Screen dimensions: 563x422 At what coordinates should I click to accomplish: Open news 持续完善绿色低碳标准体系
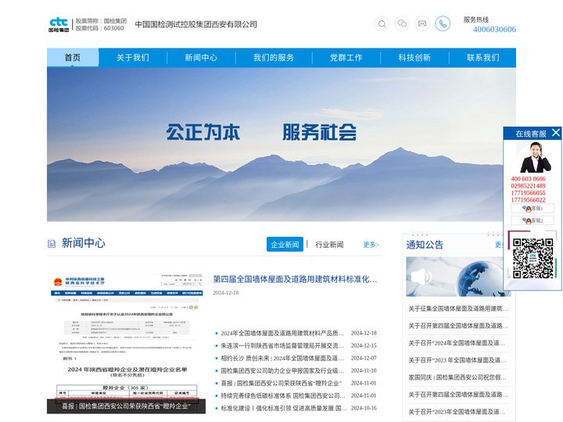pyautogui.click(x=283, y=395)
